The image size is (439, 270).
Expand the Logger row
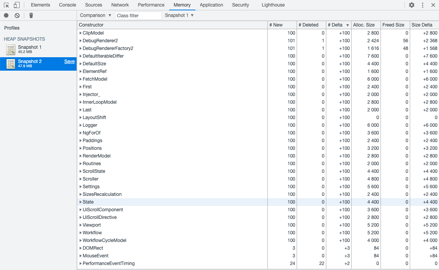[x=81, y=125]
